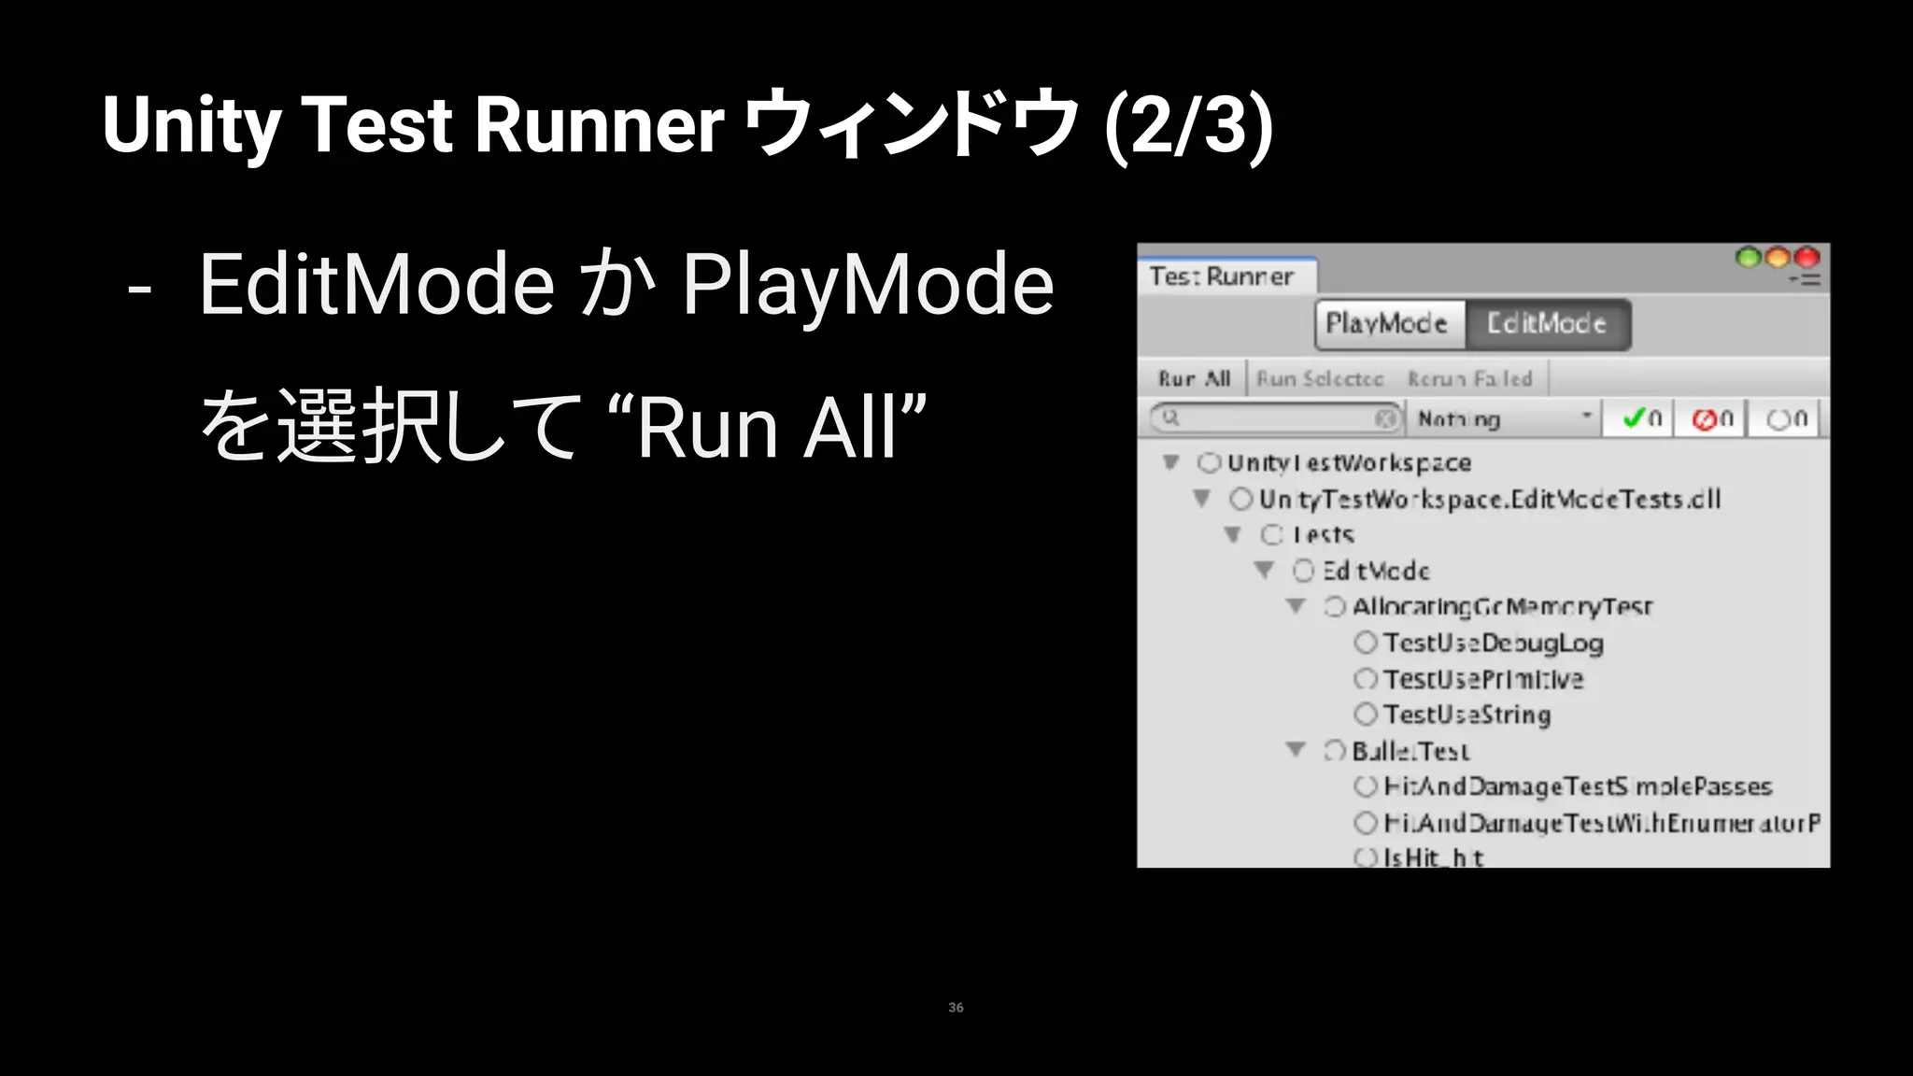Switch to EditMode in Test Runner

click(x=1548, y=324)
